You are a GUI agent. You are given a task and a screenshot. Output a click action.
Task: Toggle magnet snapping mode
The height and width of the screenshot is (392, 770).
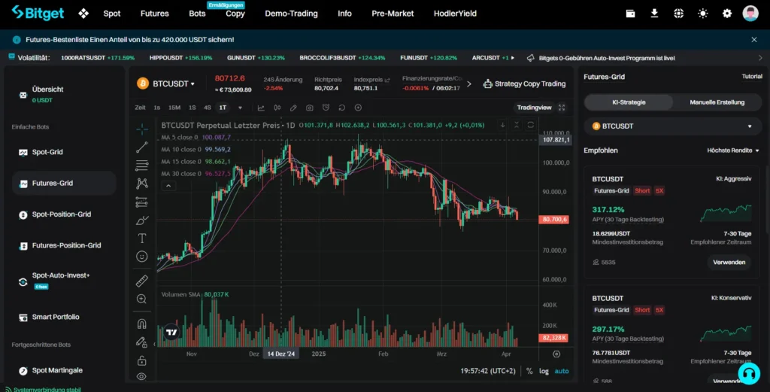click(142, 324)
